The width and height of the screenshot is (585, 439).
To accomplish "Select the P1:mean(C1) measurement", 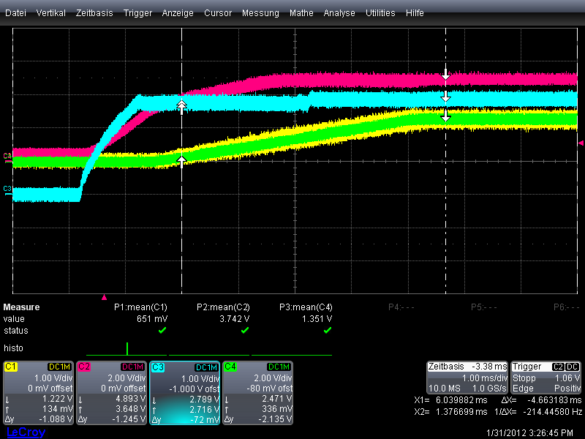I will pos(140,307).
